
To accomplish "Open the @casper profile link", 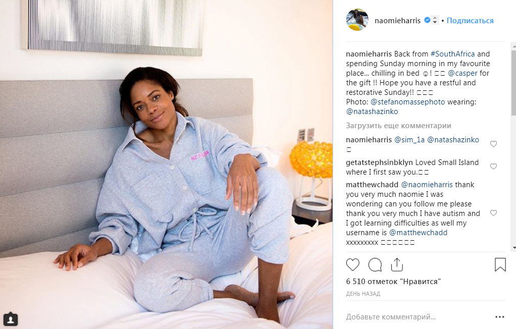I will coord(462,73).
